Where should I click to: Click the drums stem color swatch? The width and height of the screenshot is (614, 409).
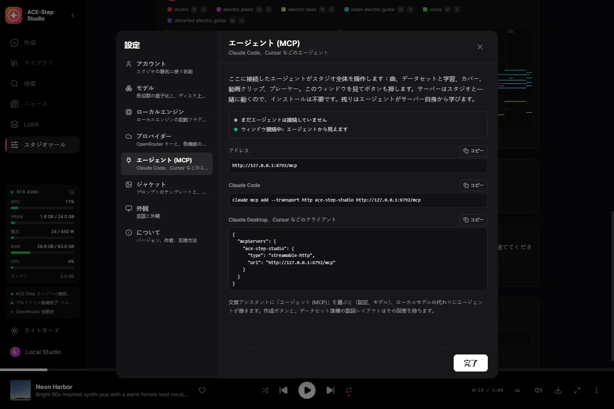tap(170, 9)
